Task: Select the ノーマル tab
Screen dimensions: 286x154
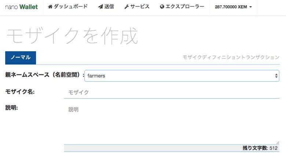Action: (x=21, y=58)
